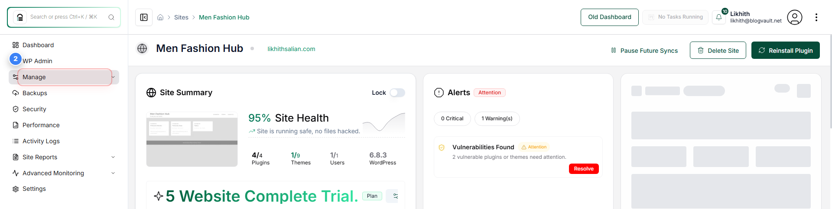832x209 pixels.
Task: Click the Vulnerabilities shield icon
Action: 442,148
